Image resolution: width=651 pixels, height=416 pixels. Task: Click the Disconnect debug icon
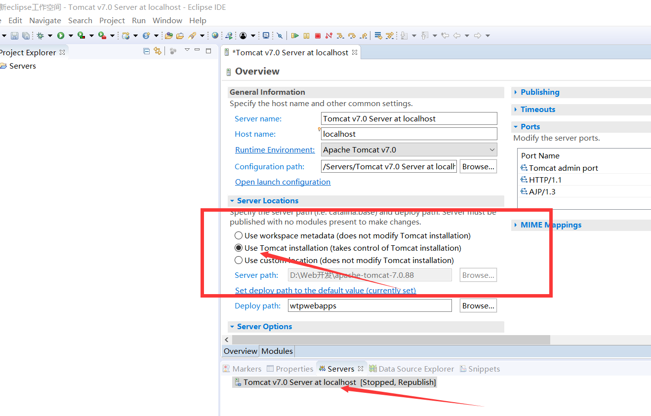[329, 36]
